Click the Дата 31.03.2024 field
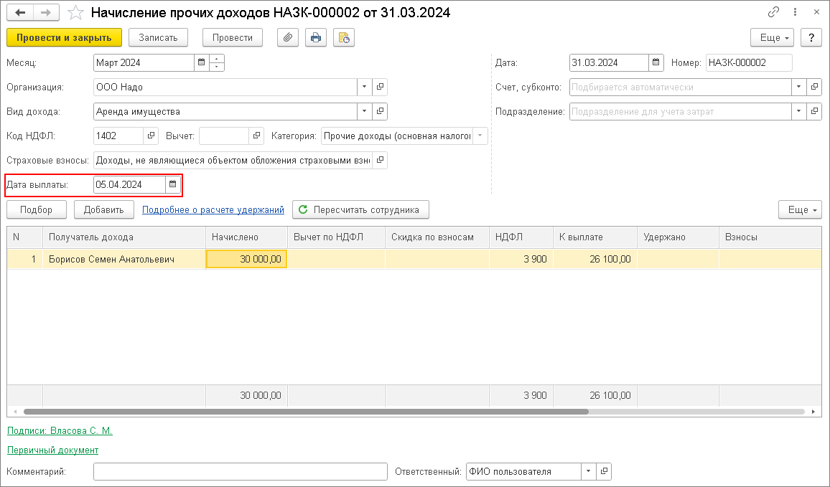This screenshot has width=830, height=487. [609, 62]
